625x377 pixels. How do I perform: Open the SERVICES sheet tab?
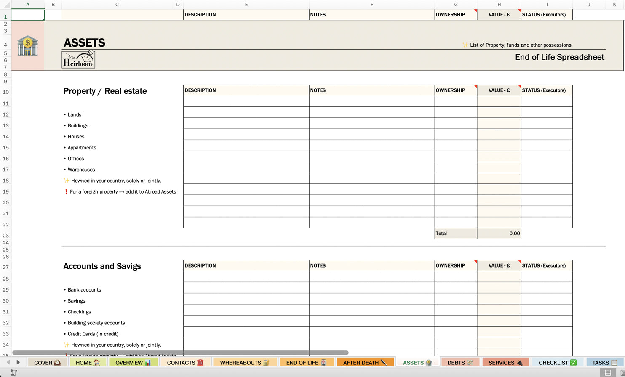tap(505, 362)
